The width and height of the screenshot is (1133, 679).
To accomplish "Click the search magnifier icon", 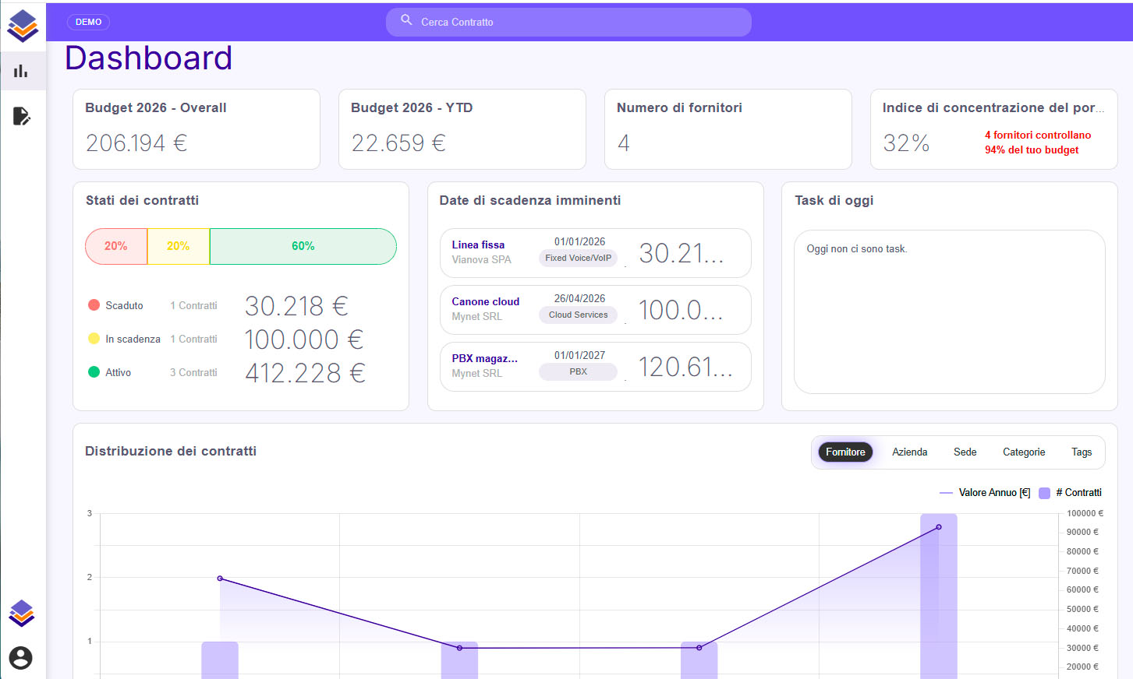I will point(406,20).
